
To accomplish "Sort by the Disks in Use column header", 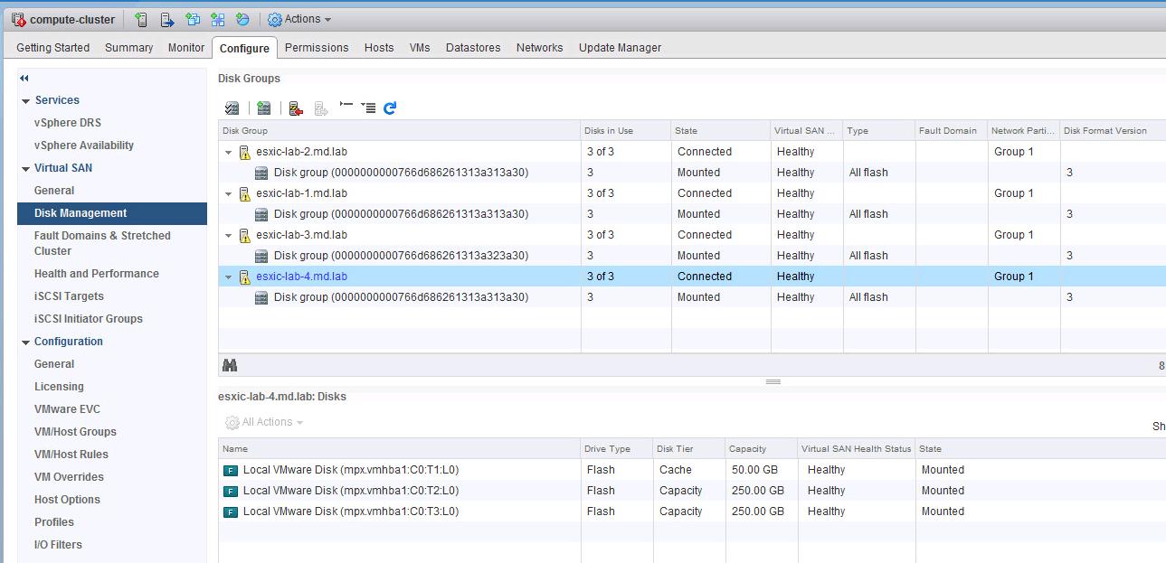I will click(626, 131).
